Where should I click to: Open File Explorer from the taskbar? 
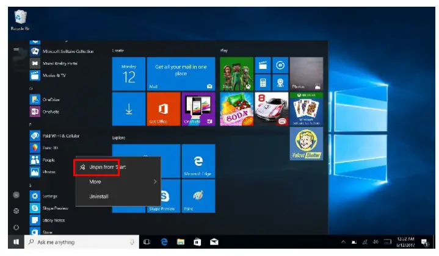pyautogui.click(x=181, y=242)
